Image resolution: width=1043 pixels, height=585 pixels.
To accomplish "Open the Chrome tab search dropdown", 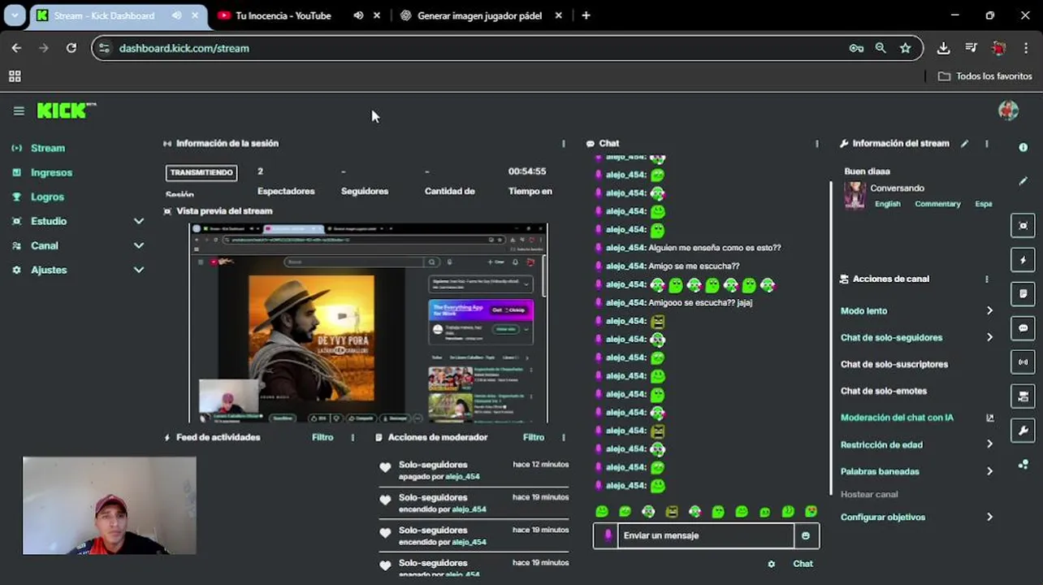I will 15,15.
